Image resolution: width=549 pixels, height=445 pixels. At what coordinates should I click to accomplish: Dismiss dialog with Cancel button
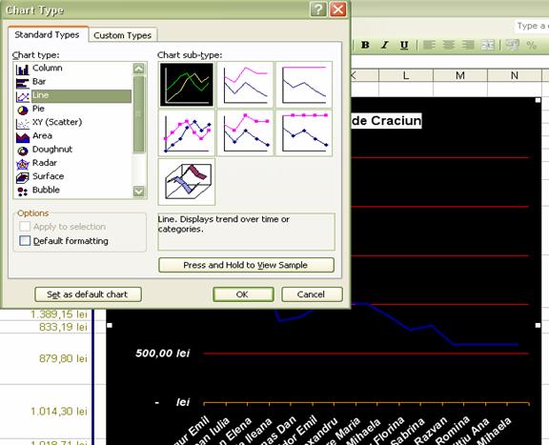coord(312,294)
